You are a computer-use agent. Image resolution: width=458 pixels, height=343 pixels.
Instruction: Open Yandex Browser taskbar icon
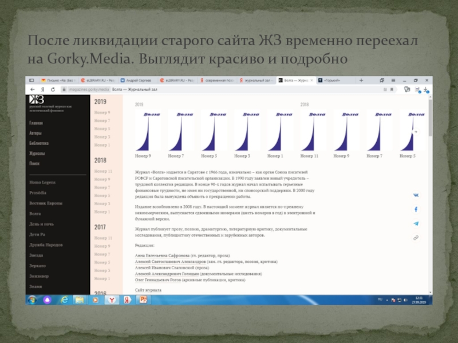click(x=112, y=300)
